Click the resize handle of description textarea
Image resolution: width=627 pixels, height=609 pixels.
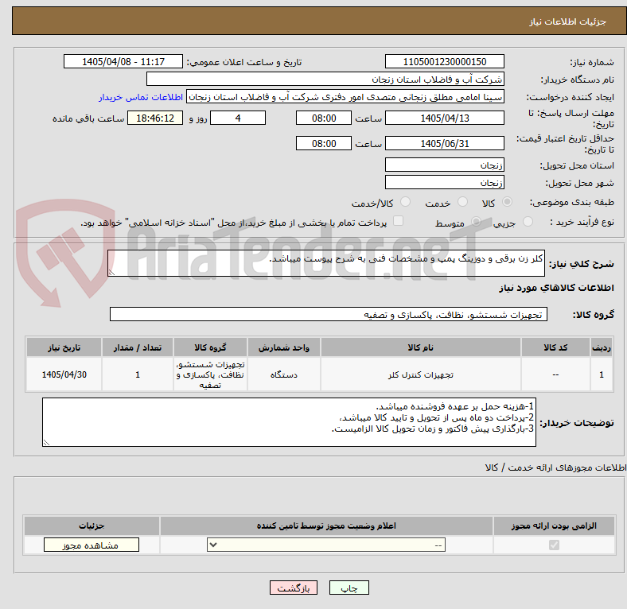point(111,273)
